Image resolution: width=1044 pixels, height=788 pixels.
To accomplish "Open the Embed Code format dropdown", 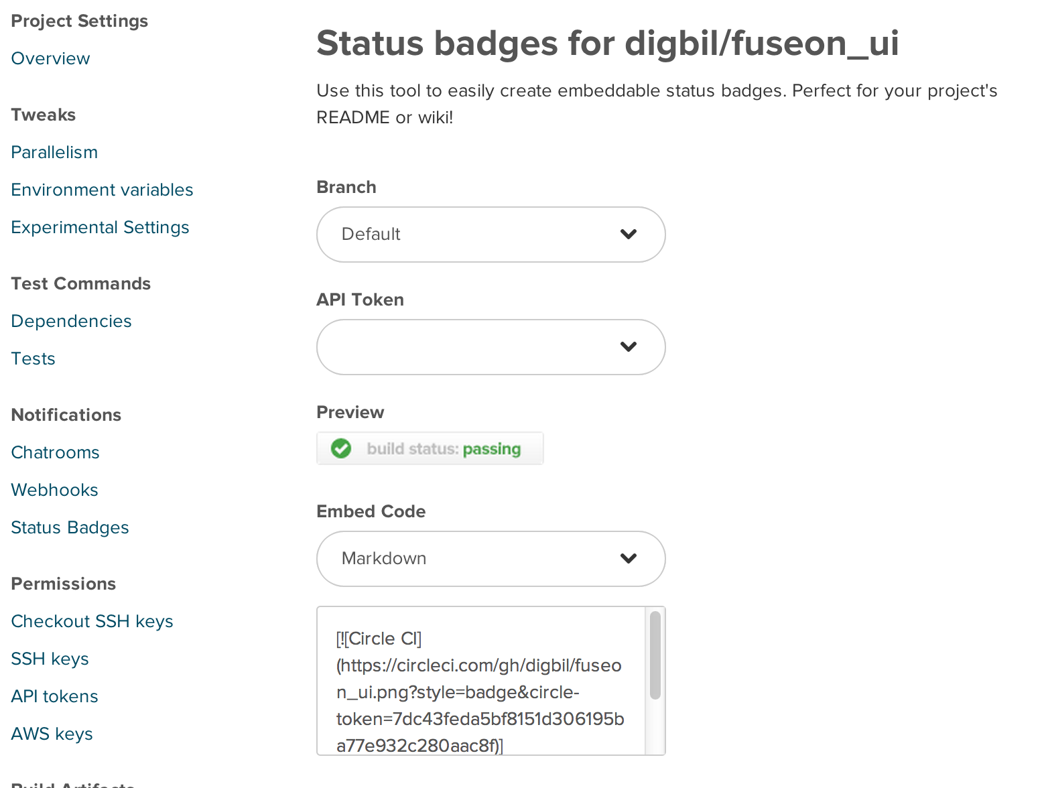I will (490, 558).
